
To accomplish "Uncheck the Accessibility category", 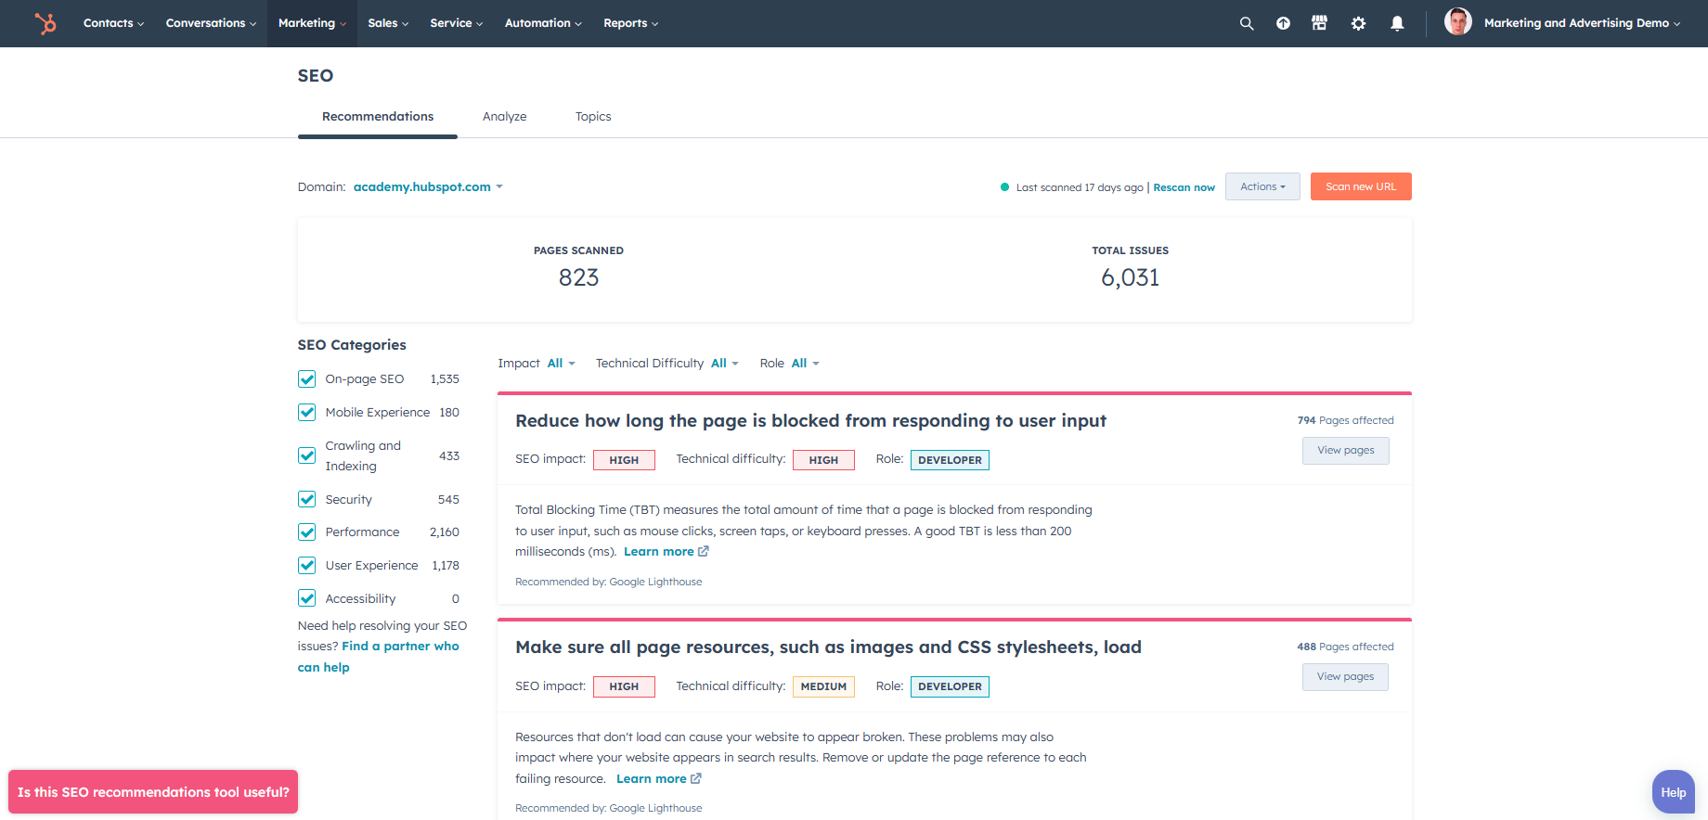I will point(307,598).
